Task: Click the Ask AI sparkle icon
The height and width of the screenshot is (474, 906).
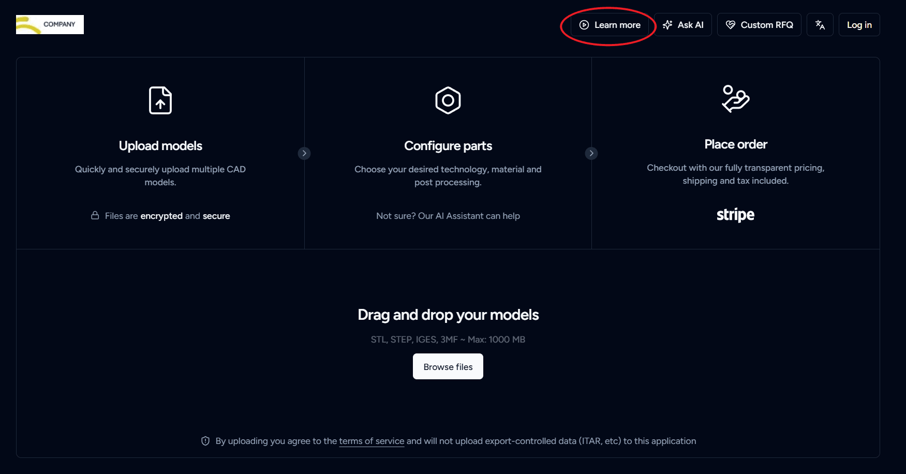Action: (667, 25)
